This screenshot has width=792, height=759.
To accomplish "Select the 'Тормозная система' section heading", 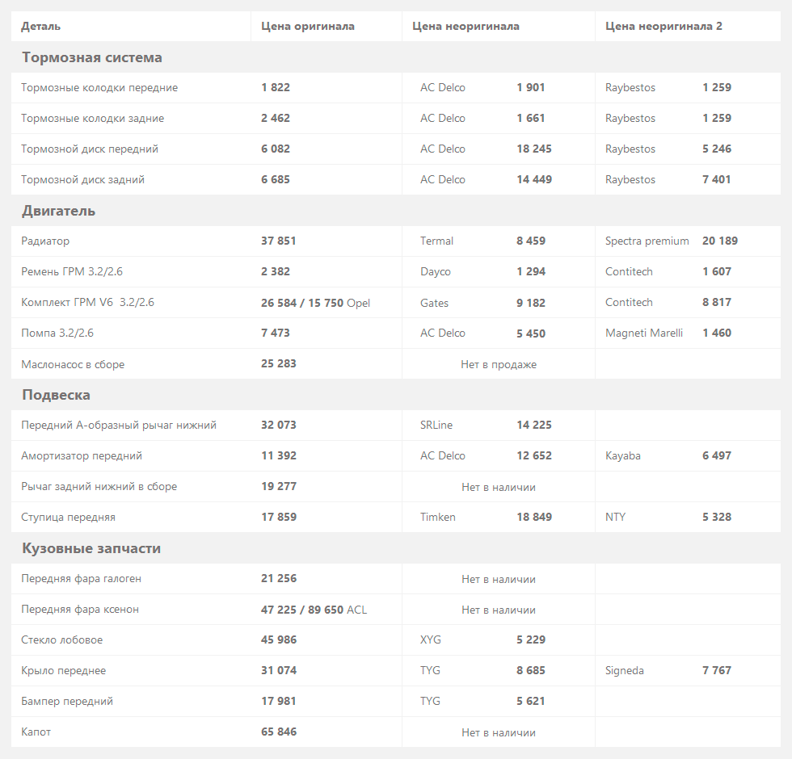I will coord(92,57).
